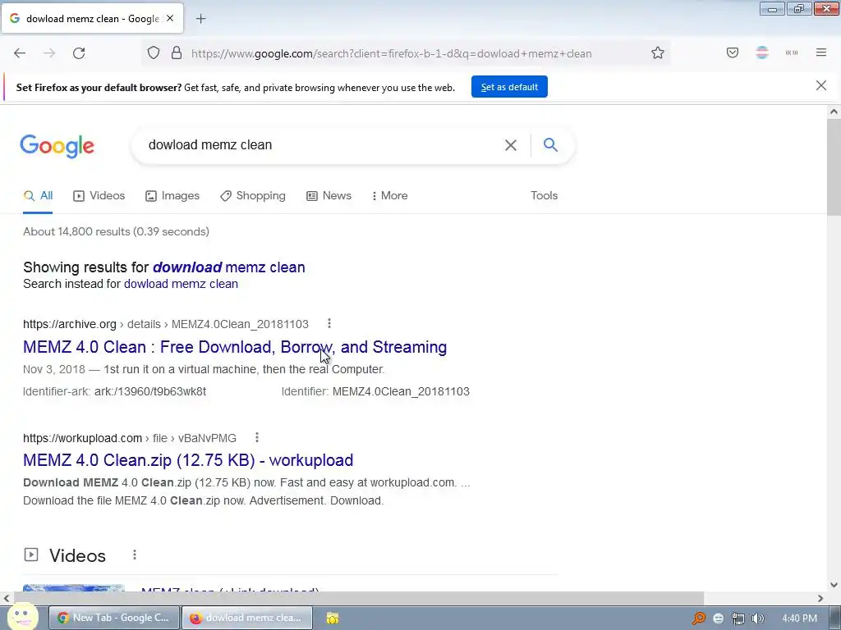Dismiss the default browser notification bar

821,85
